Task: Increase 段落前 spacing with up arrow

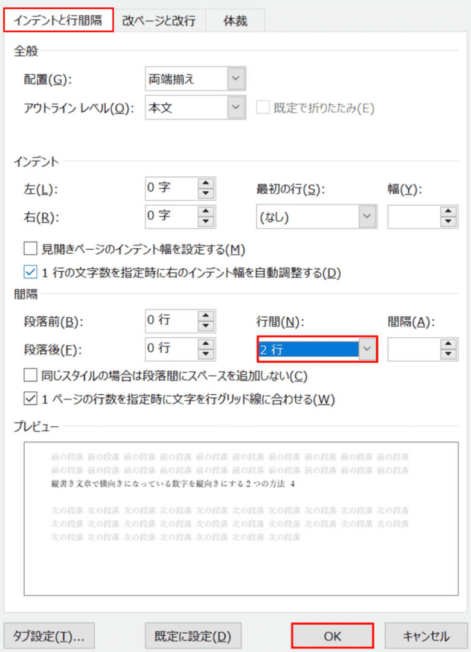Action: coord(206,316)
